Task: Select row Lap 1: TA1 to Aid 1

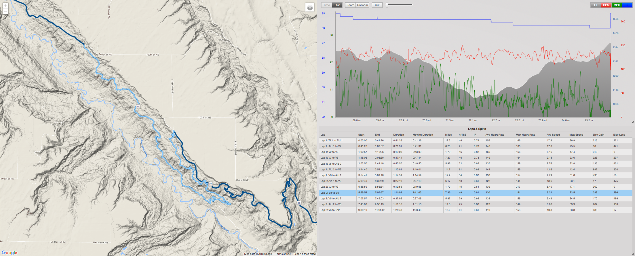Action: (476, 140)
